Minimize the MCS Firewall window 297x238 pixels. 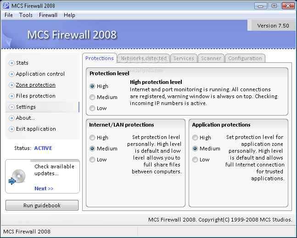click(x=260, y=6)
